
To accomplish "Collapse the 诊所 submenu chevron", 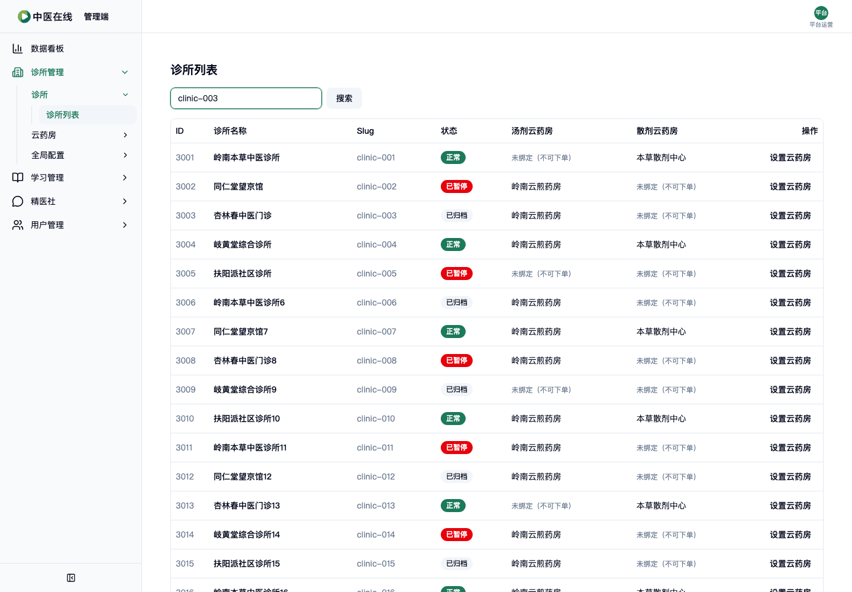I will coord(125,95).
